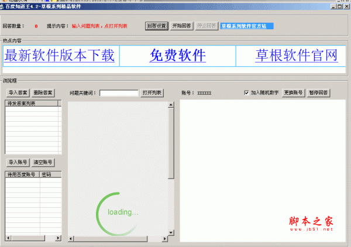351x247 pixels.
Task: Open 草根系列软件官方站 link
Action: click(247, 26)
